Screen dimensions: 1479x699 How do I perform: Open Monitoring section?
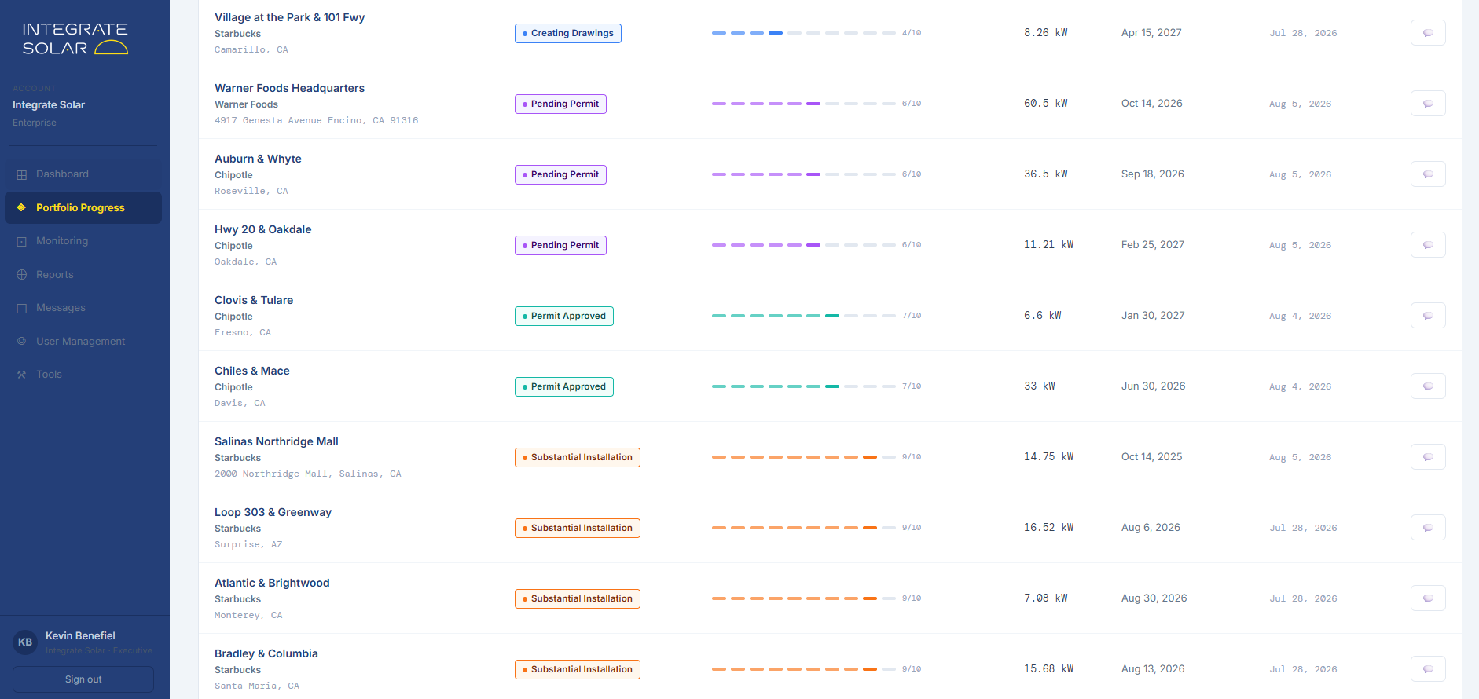click(83, 241)
